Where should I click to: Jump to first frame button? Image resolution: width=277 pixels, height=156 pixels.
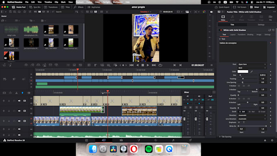click(132, 65)
